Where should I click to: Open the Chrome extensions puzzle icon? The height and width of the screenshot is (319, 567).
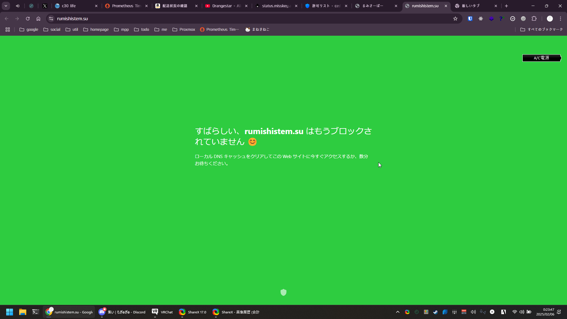(x=534, y=19)
